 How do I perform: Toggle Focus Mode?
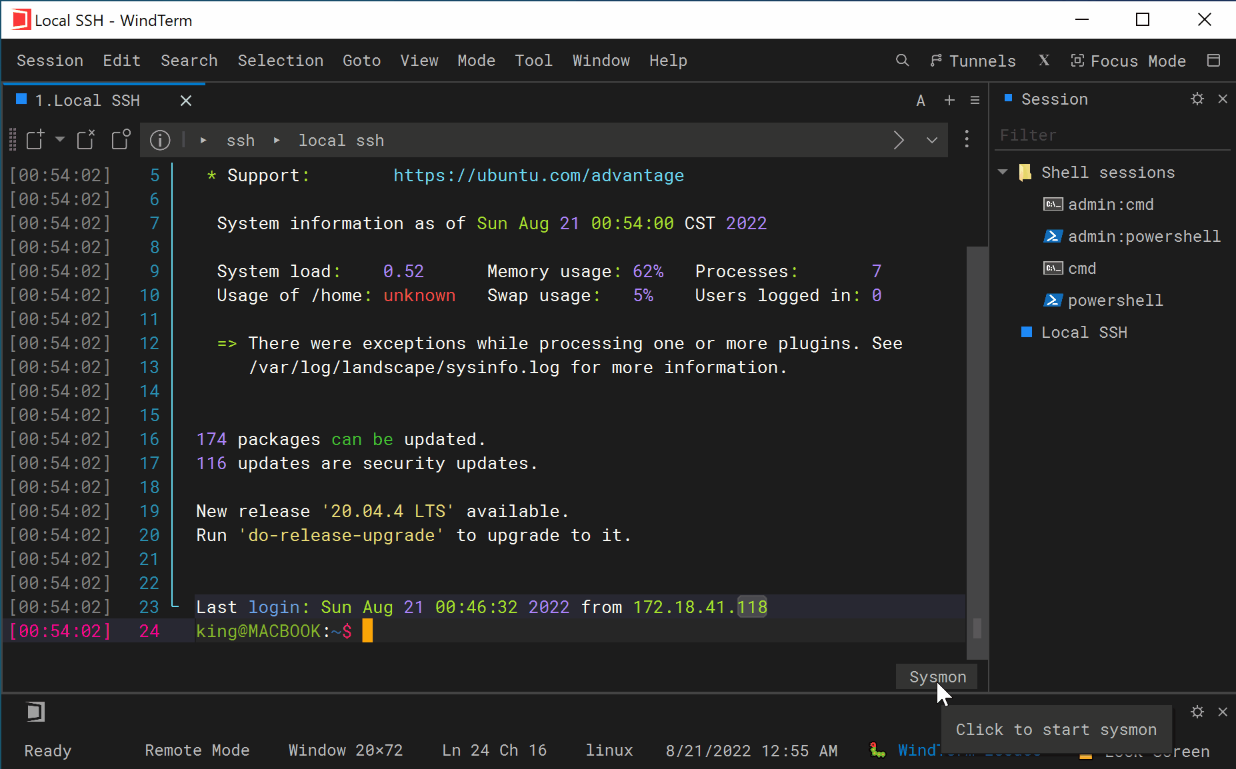tap(1129, 61)
